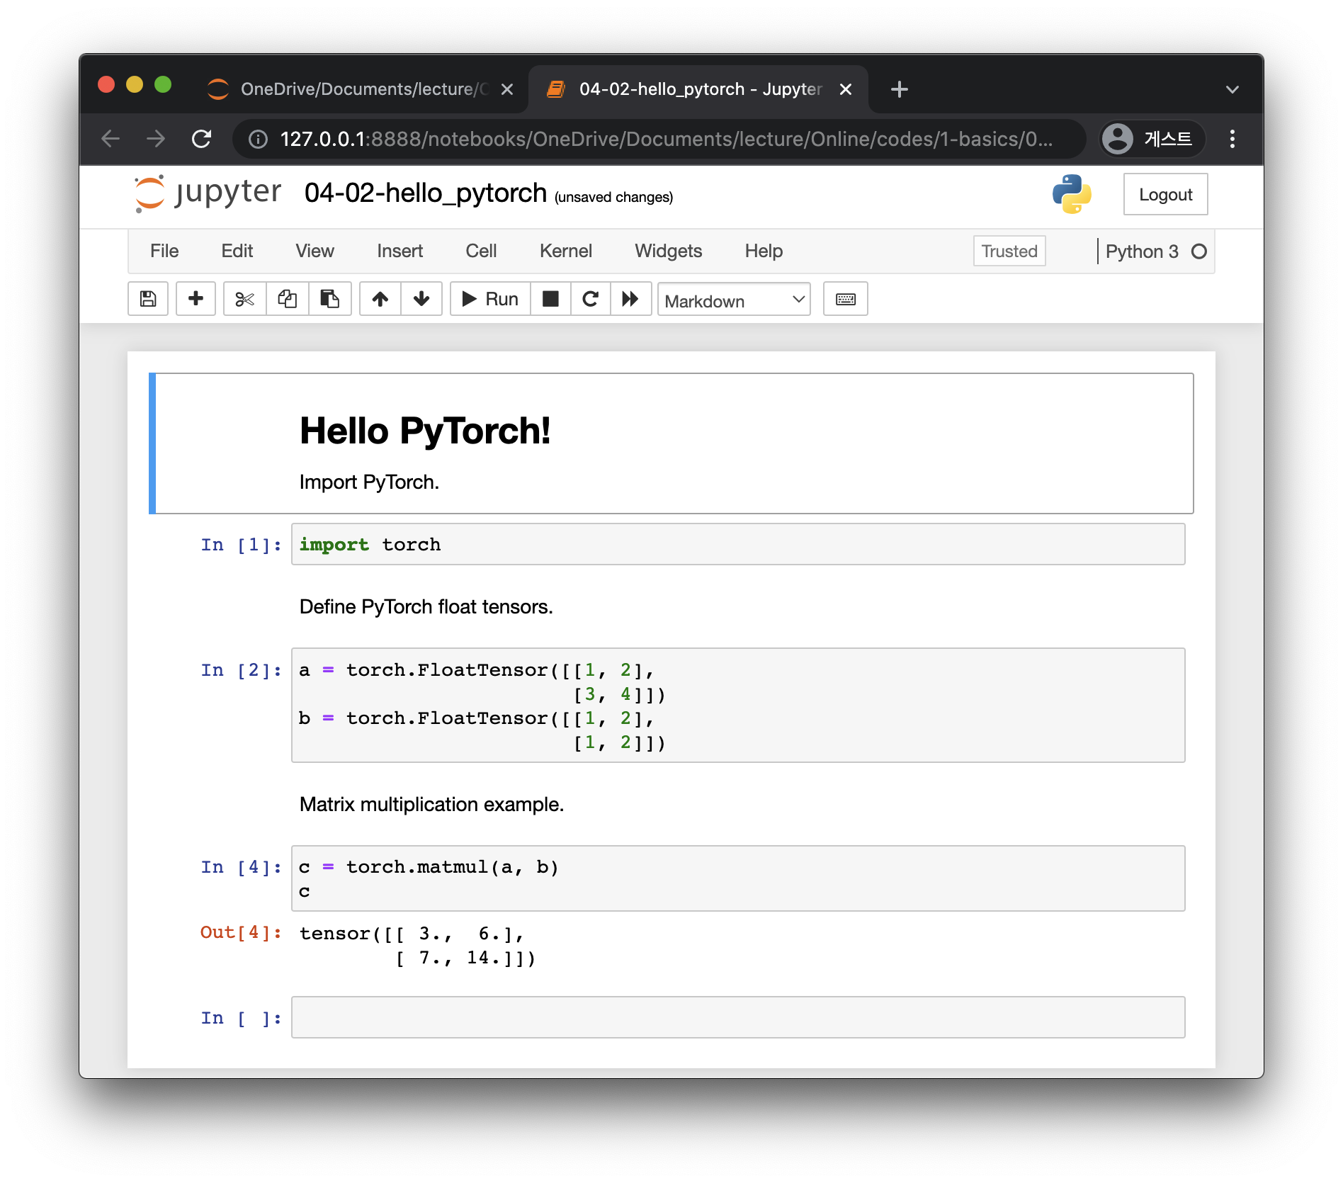Viewport: 1343px width, 1183px height.
Task: Click into the FloatTensor definitions code cell
Action: [x=738, y=706]
